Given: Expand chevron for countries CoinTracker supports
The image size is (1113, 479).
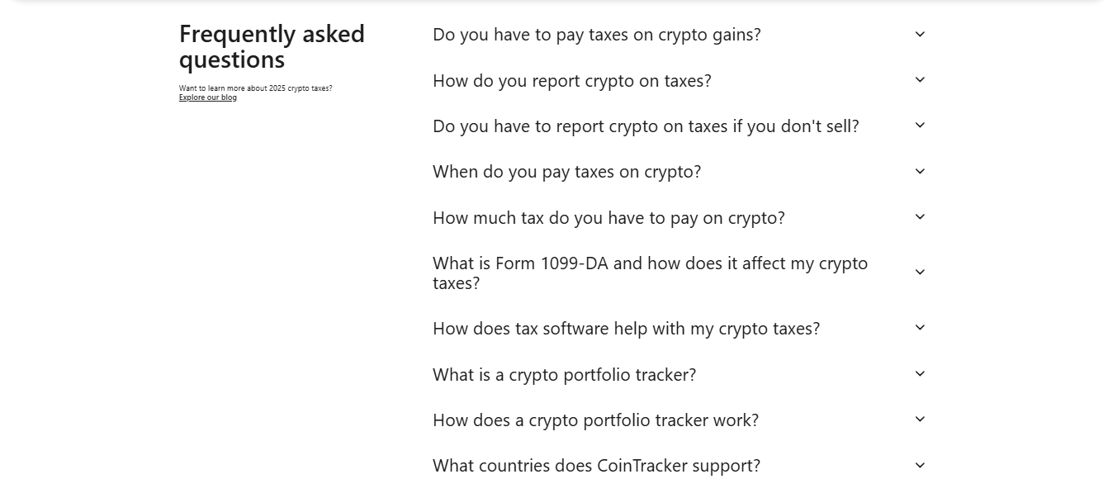Looking at the screenshot, I should click(x=920, y=466).
